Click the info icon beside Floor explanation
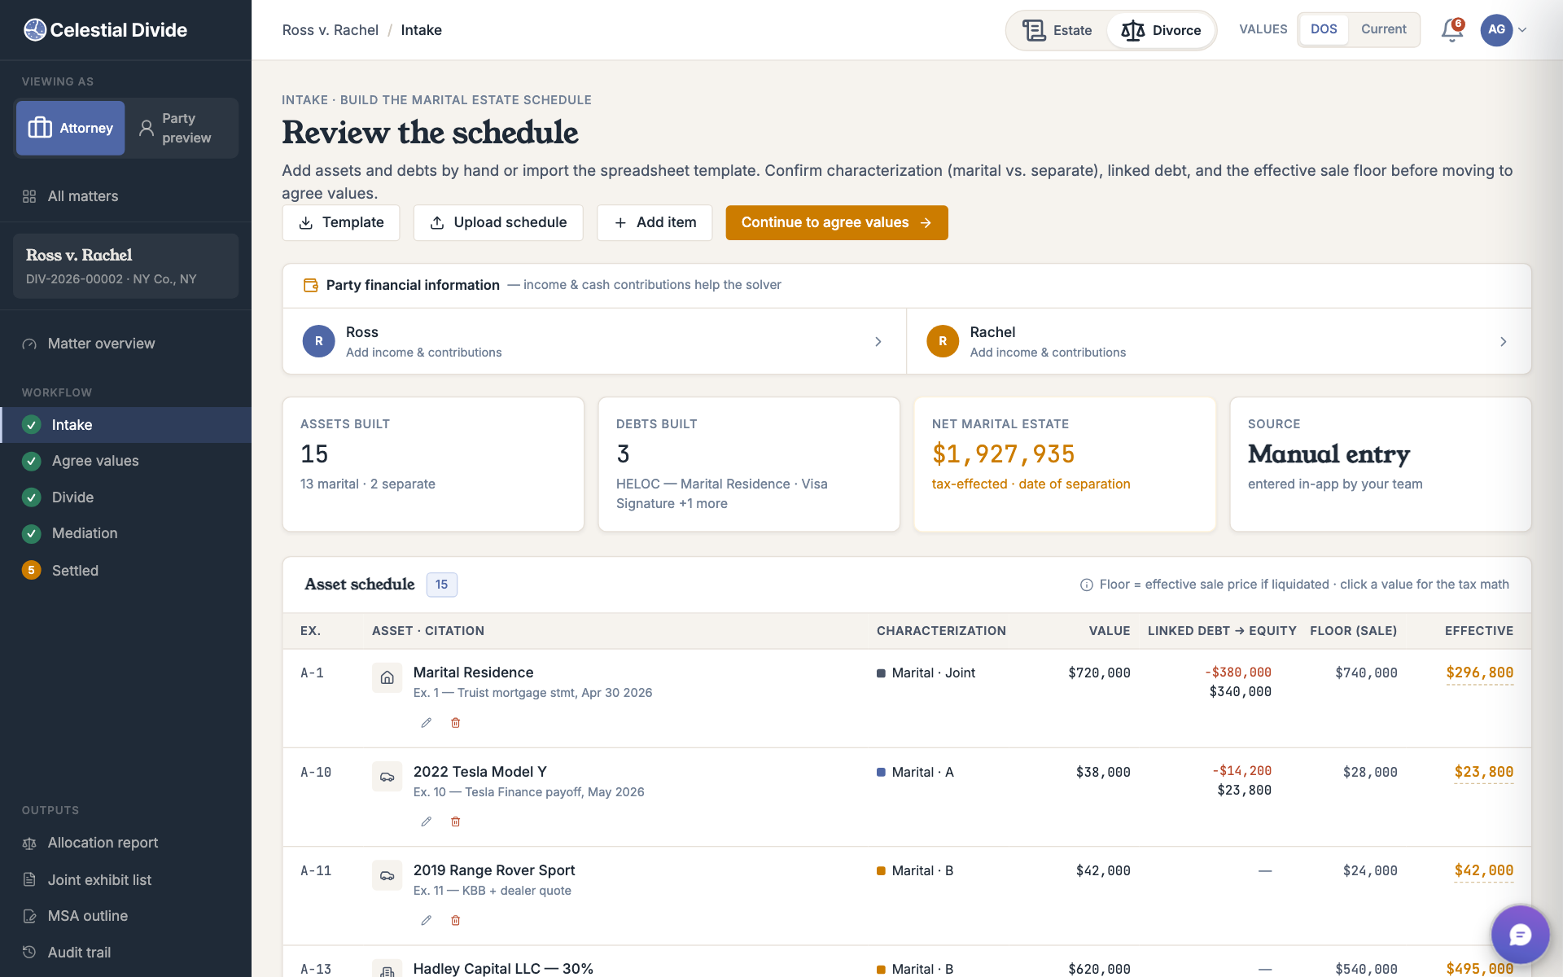This screenshot has width=1563, height=977. (1086, 585)
